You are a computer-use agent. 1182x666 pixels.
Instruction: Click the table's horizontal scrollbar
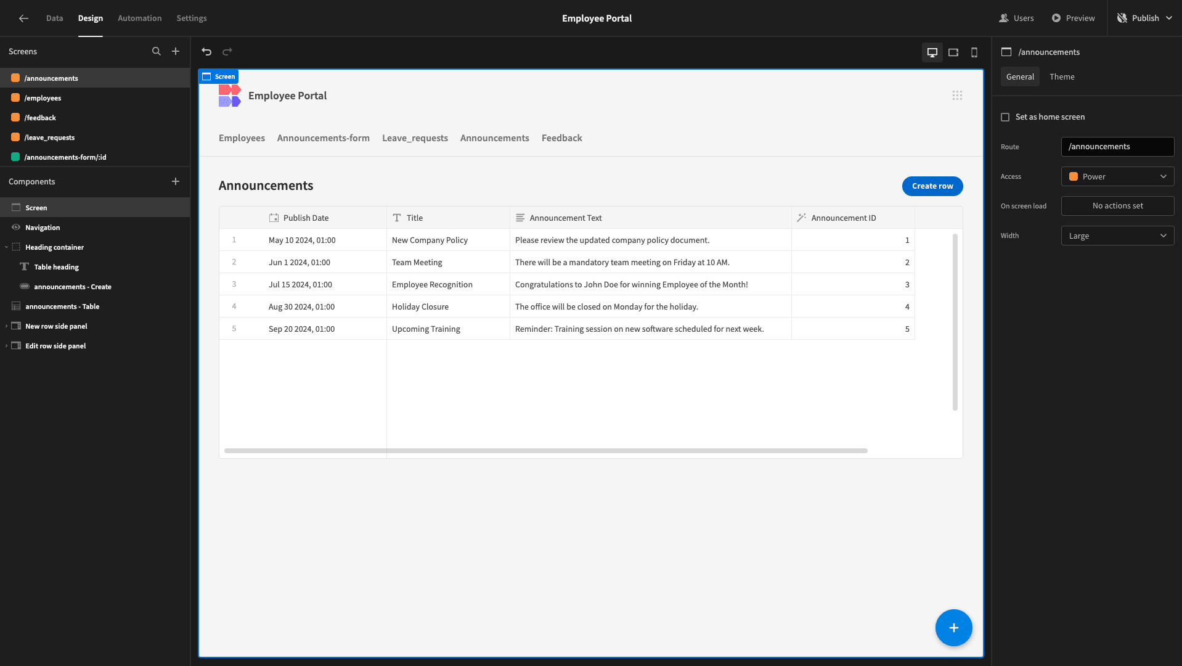(x=545, y=451)
